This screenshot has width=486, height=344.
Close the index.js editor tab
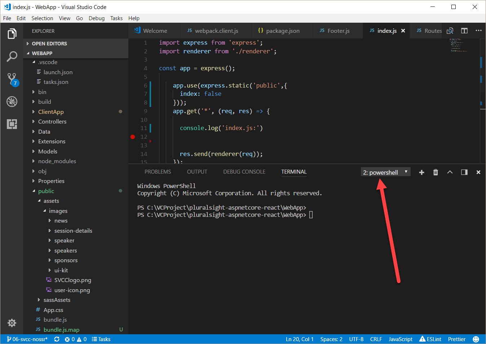403,31
